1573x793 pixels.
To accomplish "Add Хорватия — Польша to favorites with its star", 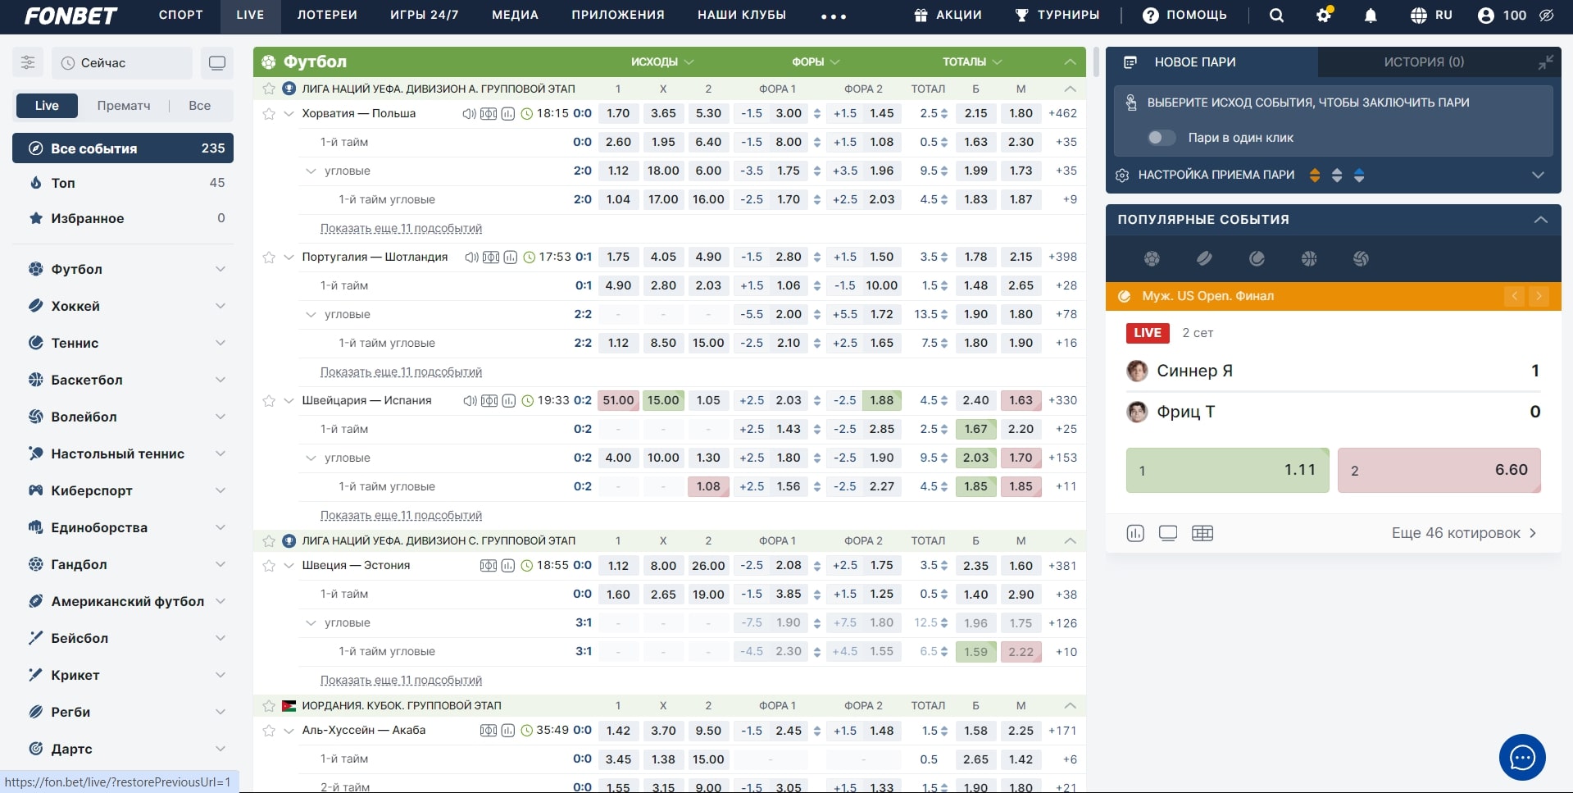I will click(269, 114).
